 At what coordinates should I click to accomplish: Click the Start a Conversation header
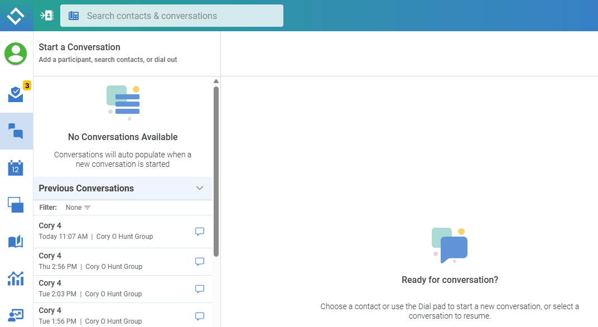tap(79, 47)
